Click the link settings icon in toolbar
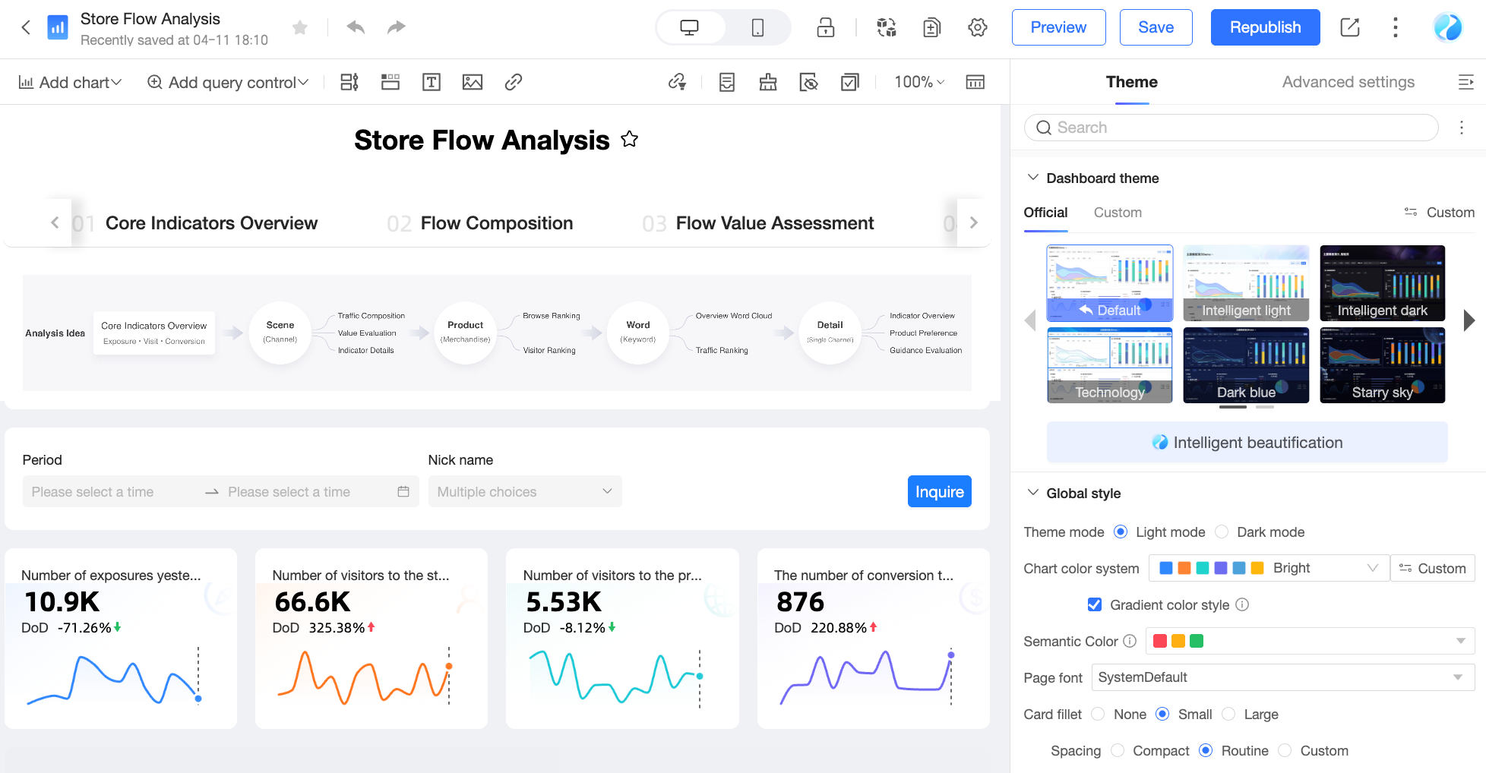 click(x=677, y=82)
